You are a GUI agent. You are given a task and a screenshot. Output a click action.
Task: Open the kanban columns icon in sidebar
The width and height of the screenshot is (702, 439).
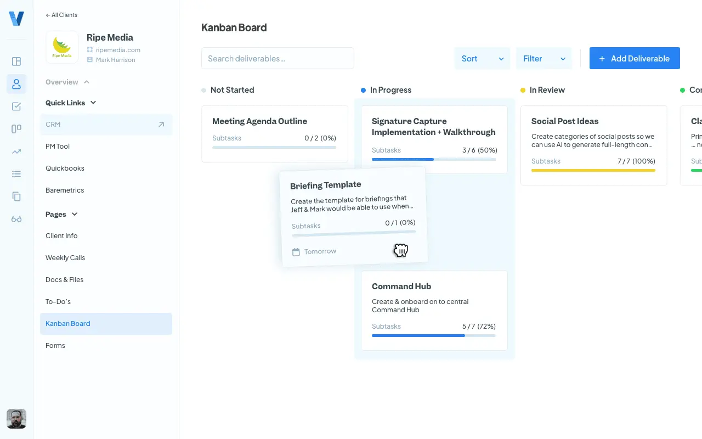click(16, 129)
